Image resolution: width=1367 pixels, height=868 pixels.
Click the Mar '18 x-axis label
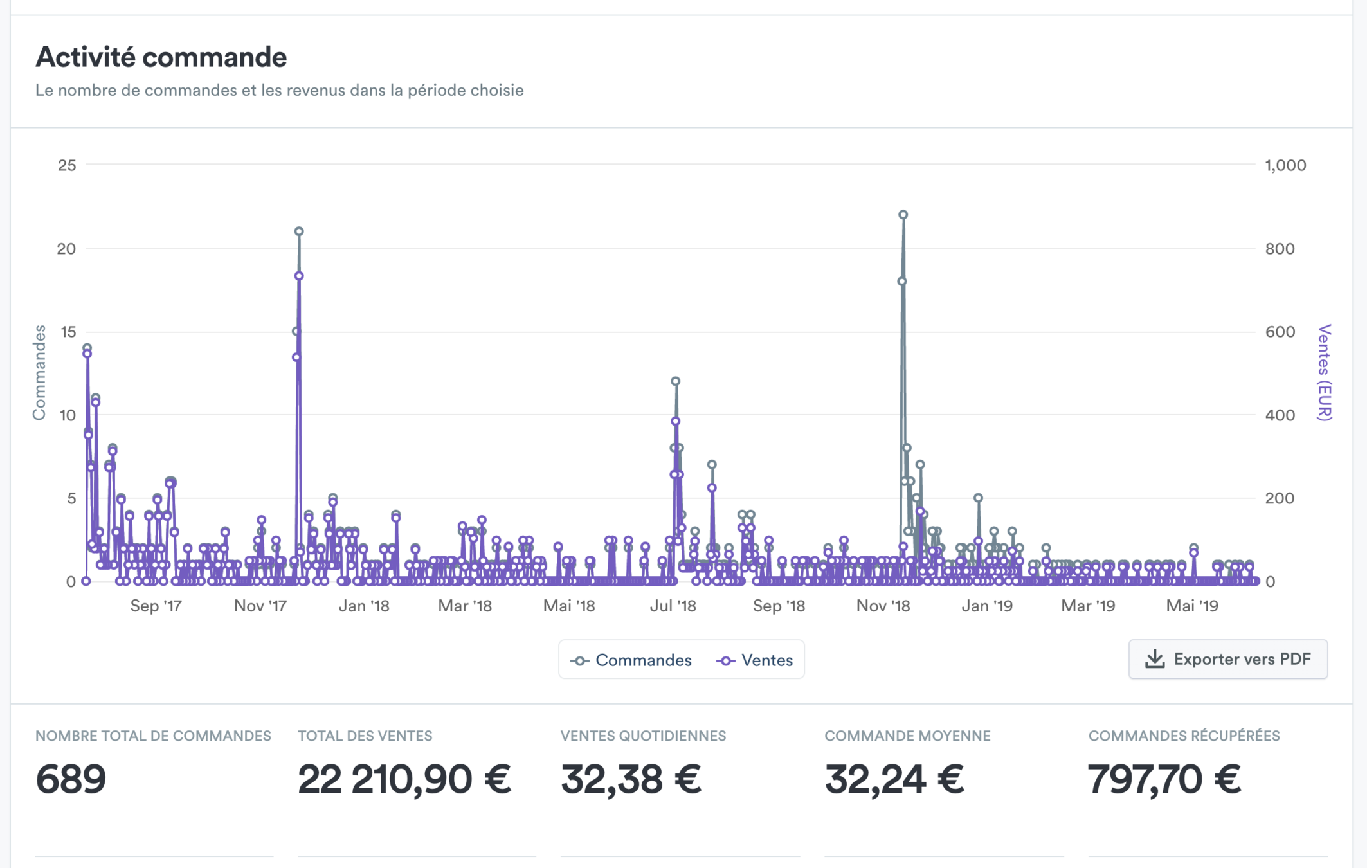pos(464,606)
